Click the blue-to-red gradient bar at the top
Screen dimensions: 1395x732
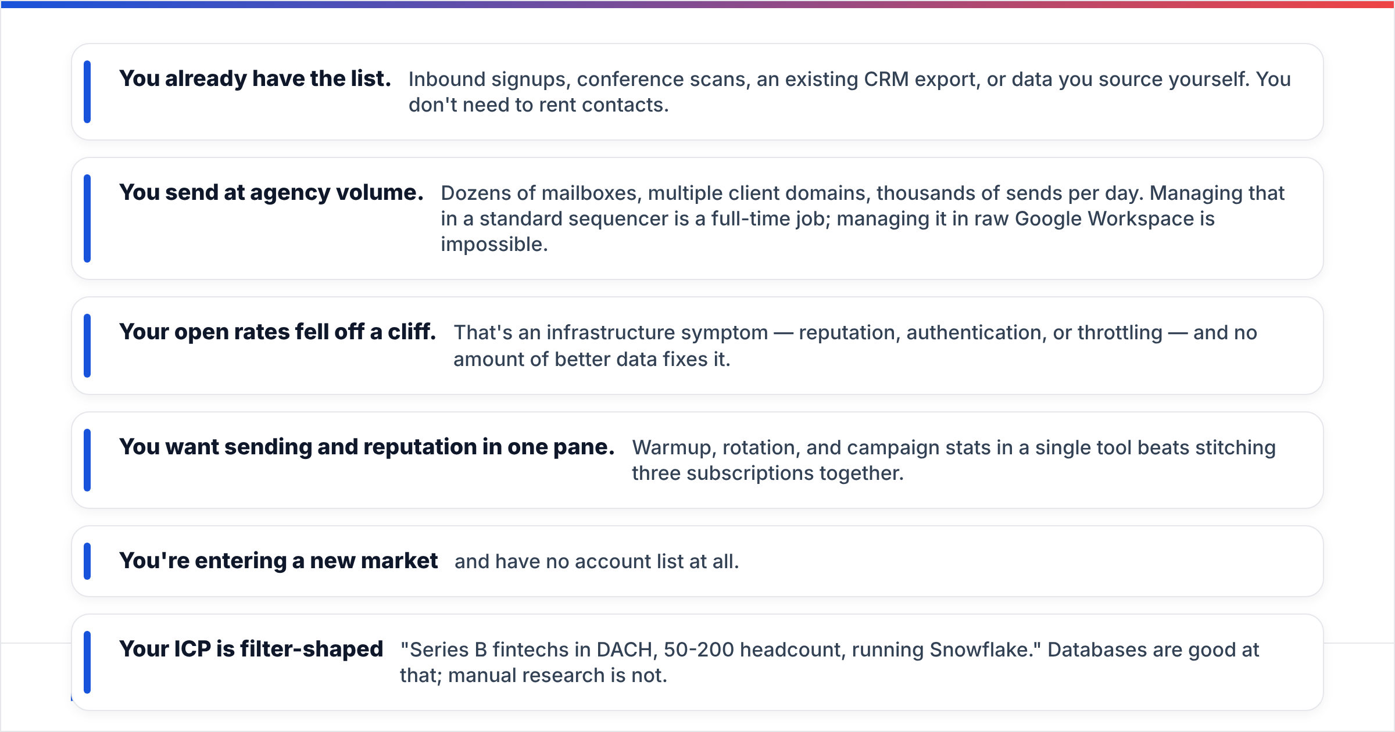(x=697, y=4)
